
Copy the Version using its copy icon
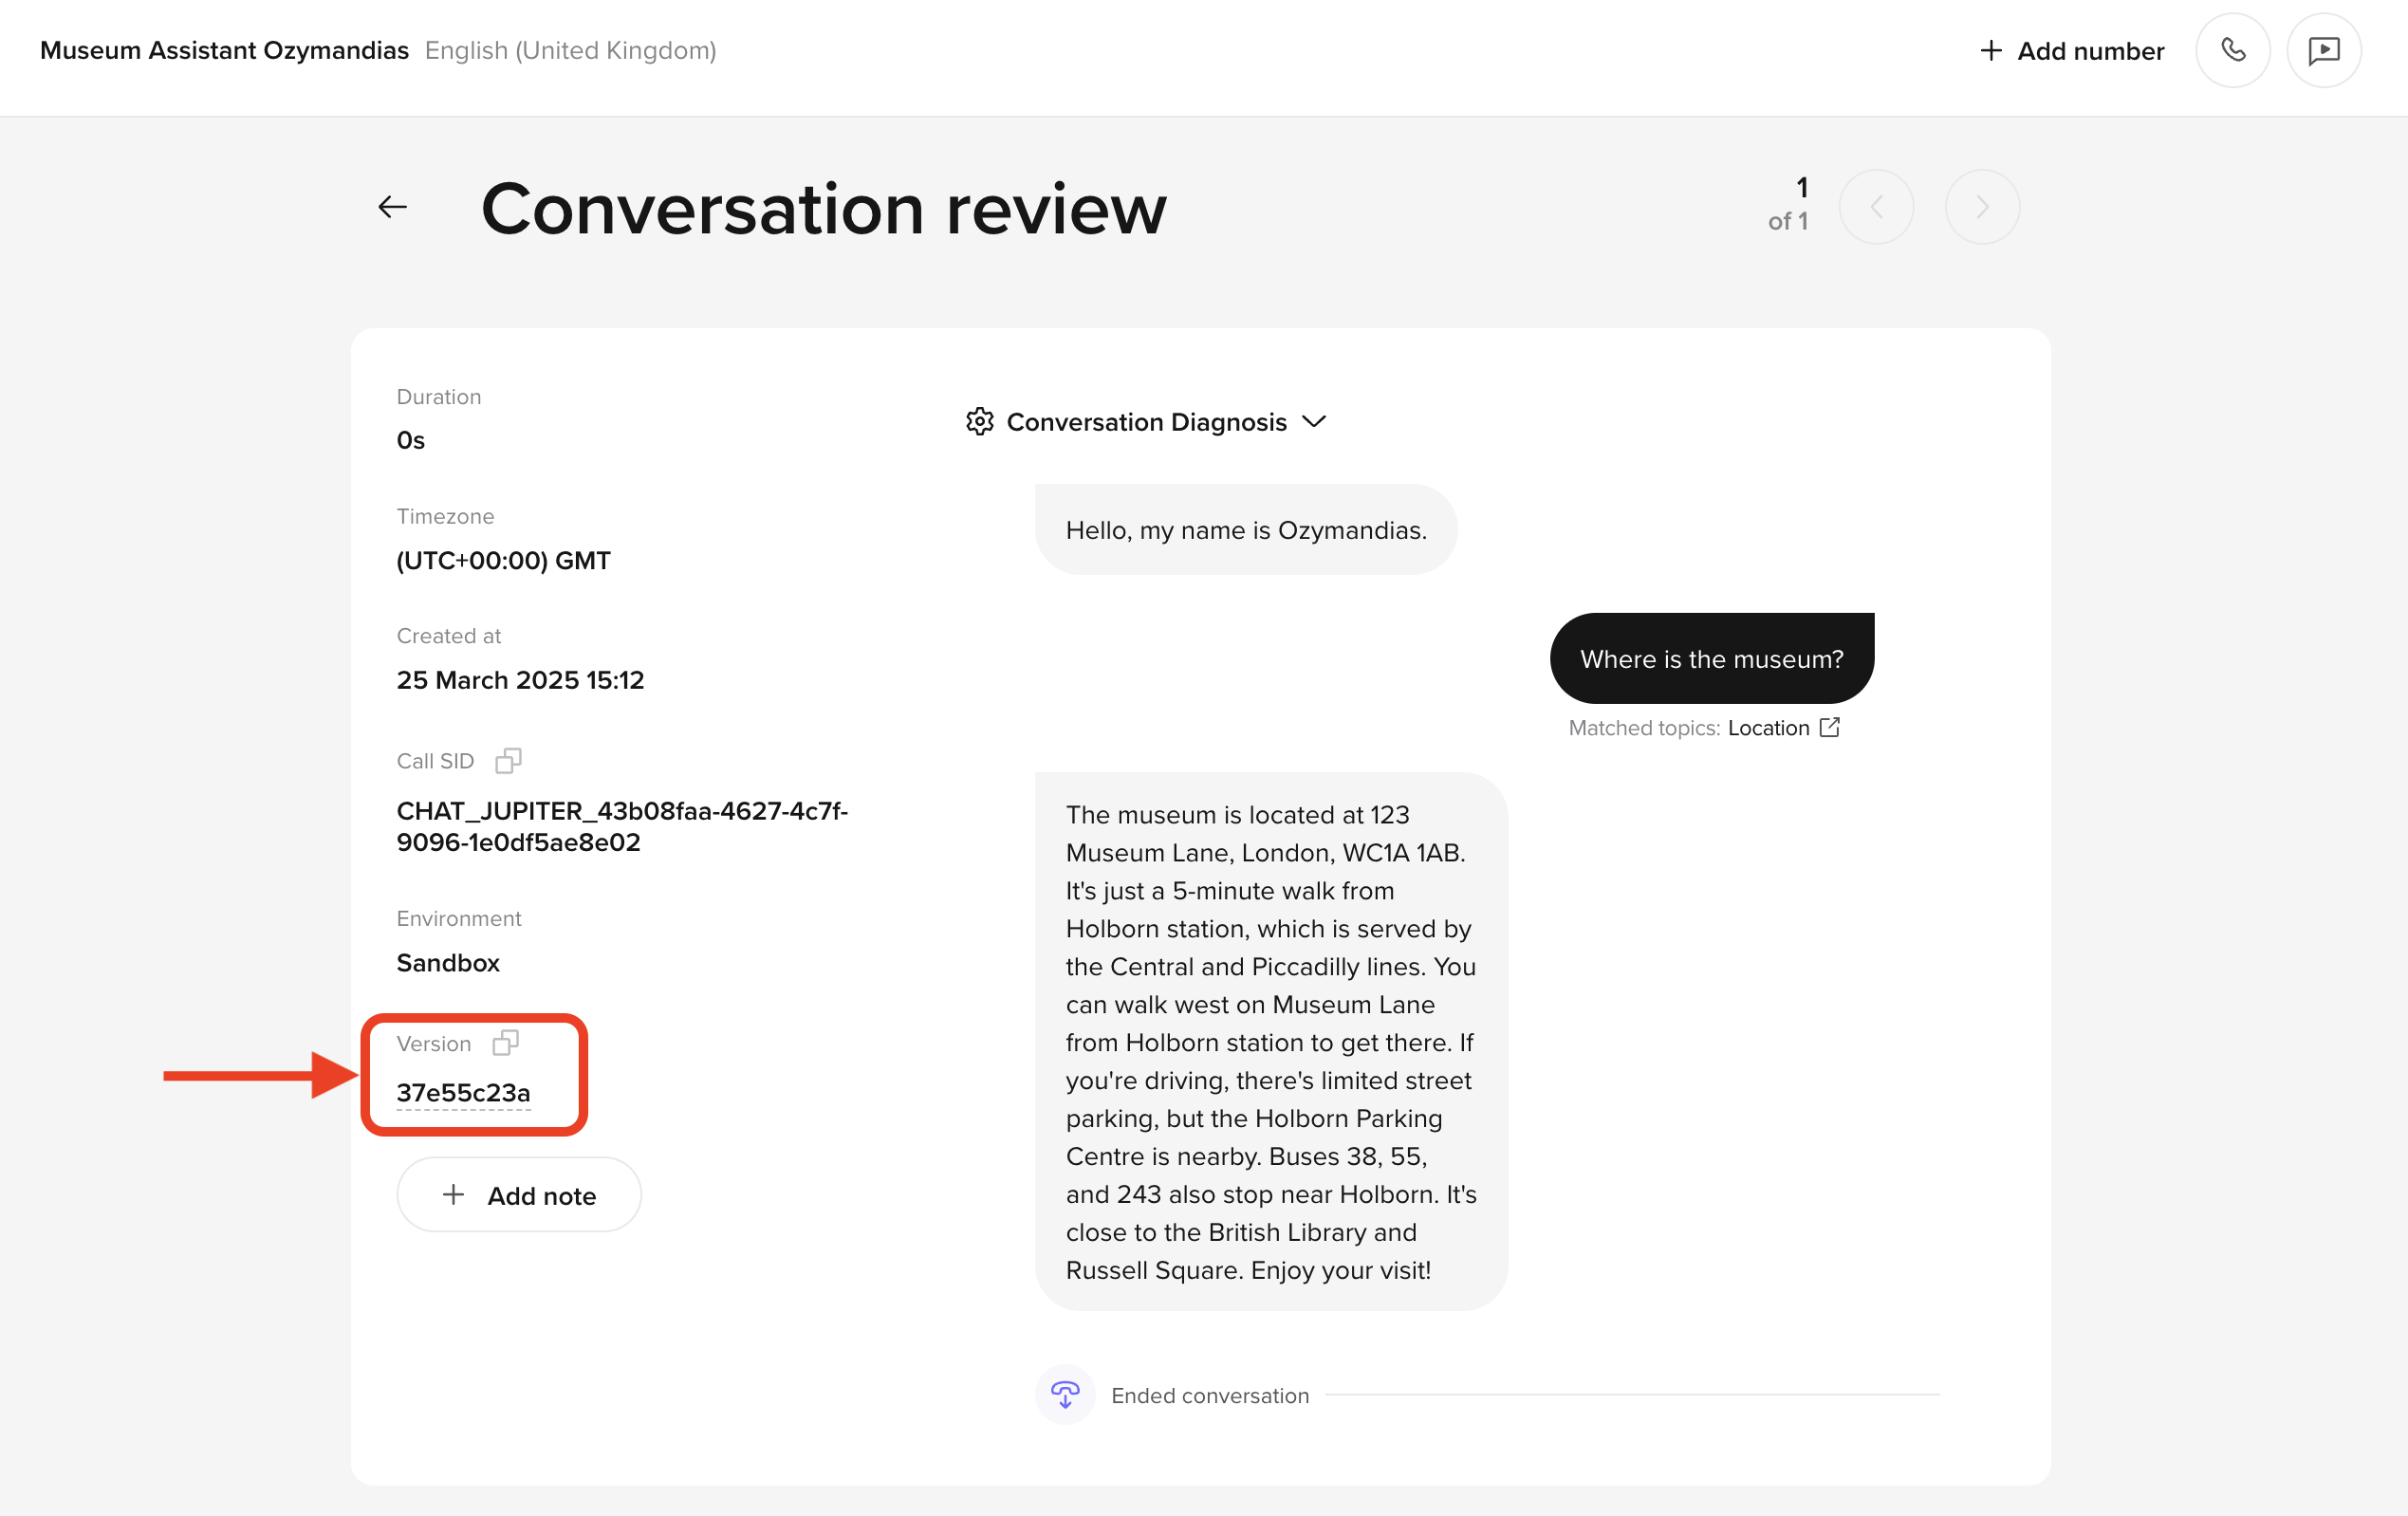[507, 1042]
